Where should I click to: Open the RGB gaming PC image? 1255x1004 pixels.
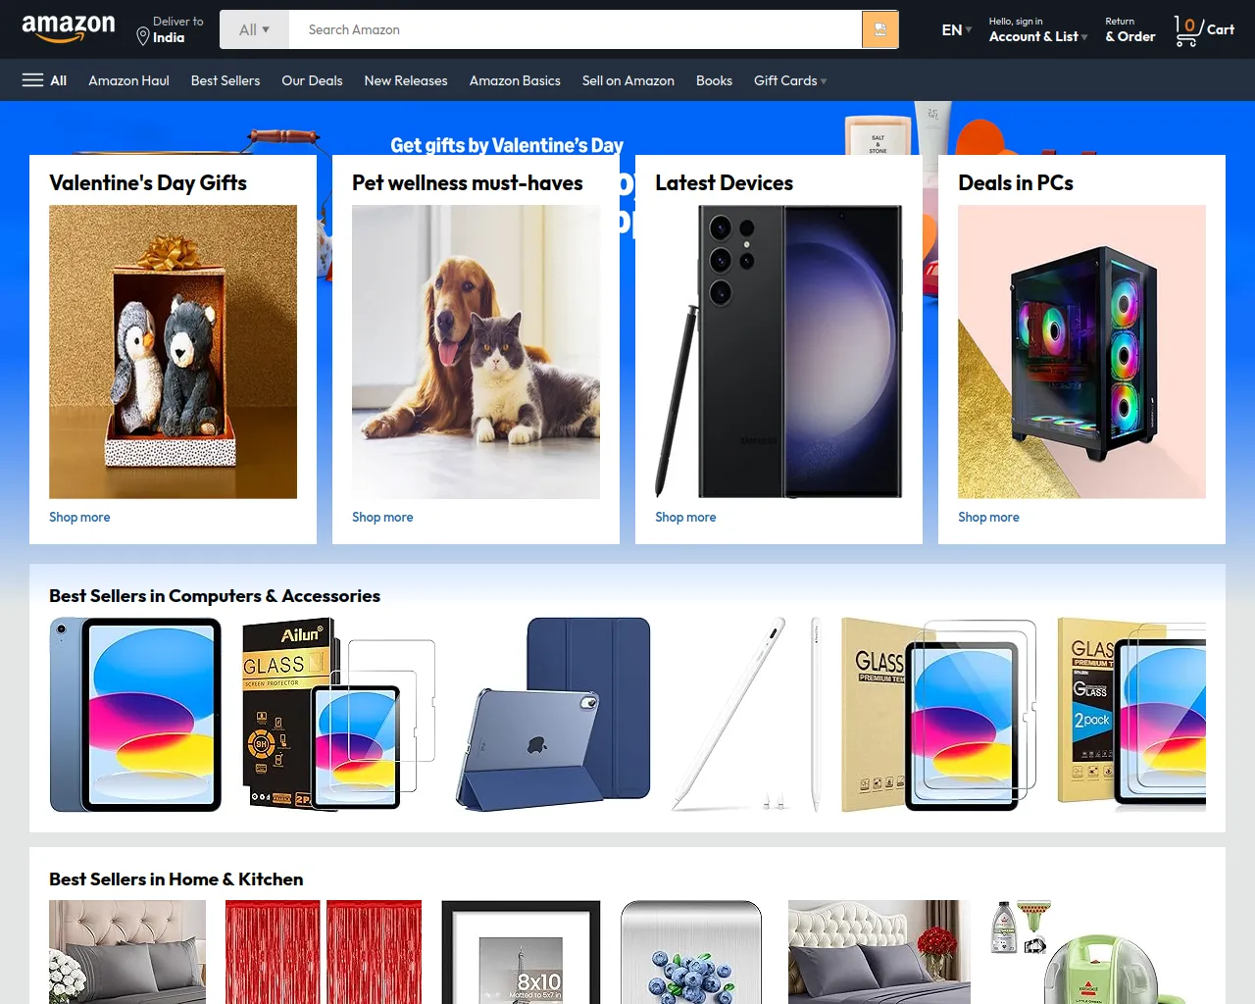pos(1081,351)
